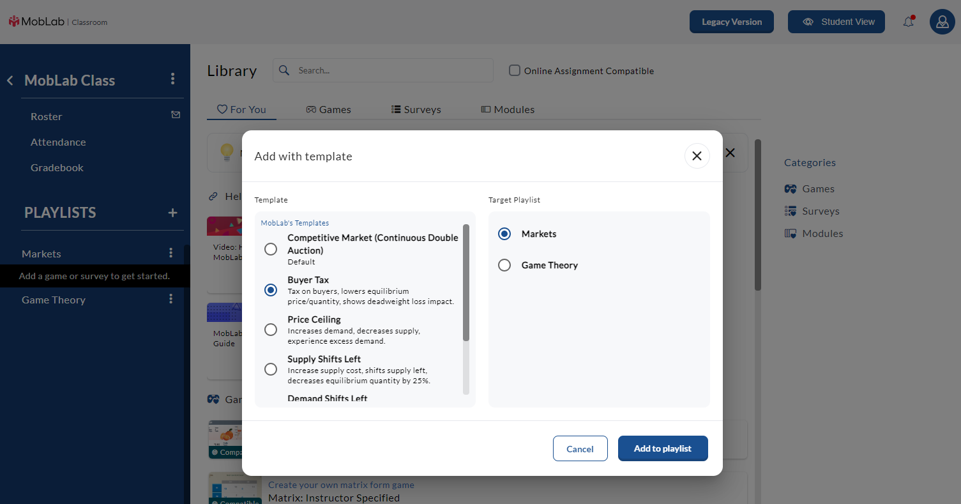Click the Library search field
The image size is (961, 504).
coord(383,70)
